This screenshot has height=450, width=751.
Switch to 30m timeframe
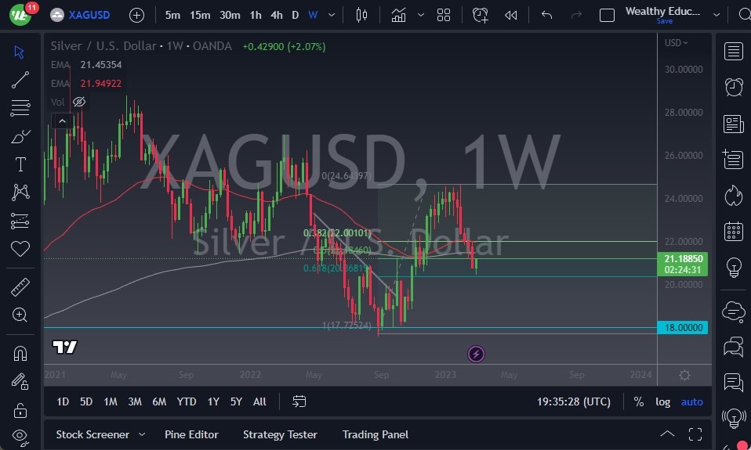click(x=230, y=16)
